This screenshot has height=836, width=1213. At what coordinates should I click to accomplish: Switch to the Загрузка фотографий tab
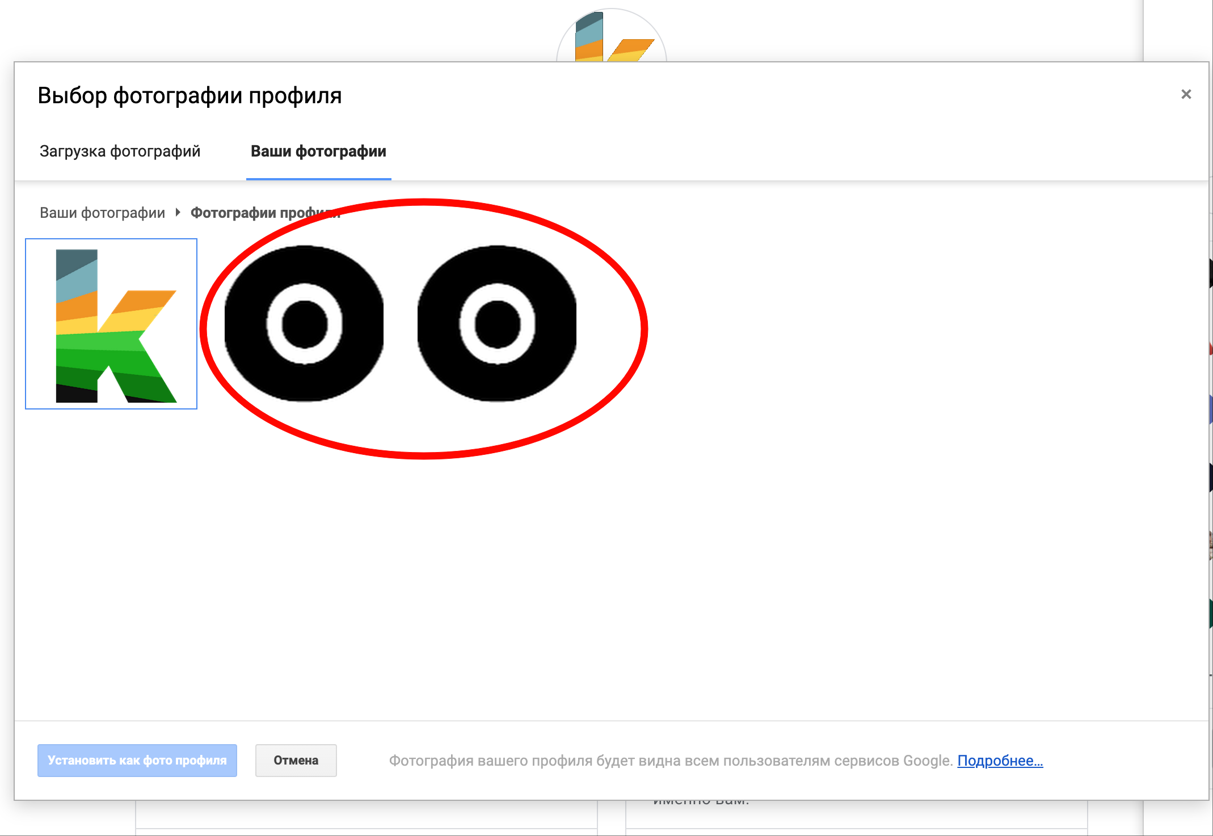pyautogui.click(x=120, y=151)
